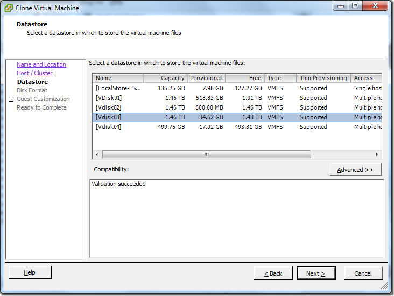
Task: Open the Host / Cluster step
Action: [34, 73]
